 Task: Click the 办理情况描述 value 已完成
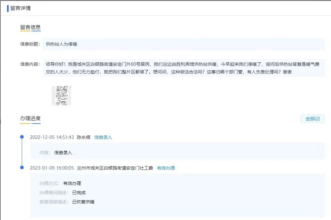coord(79,193)
